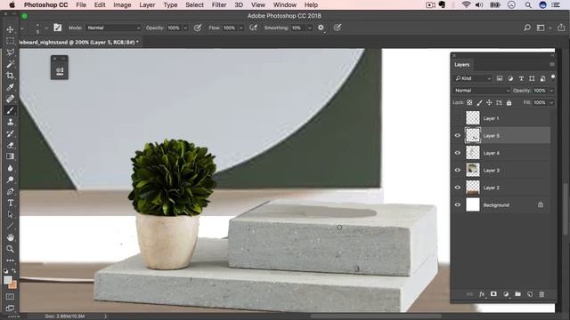Image resolution: width=570 pixels, height=320 pixels.
Task: Hide the Background layer
Action: point(458,205)
